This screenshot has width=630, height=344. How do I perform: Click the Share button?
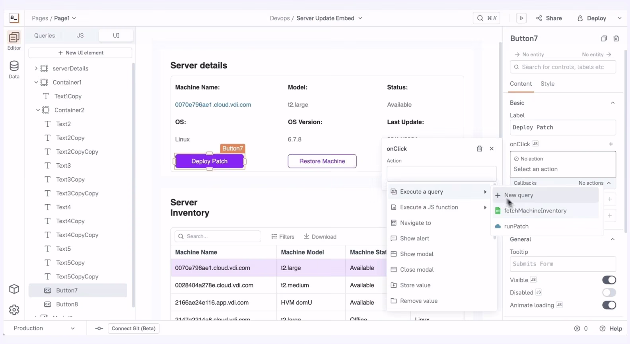pos(549,18)
